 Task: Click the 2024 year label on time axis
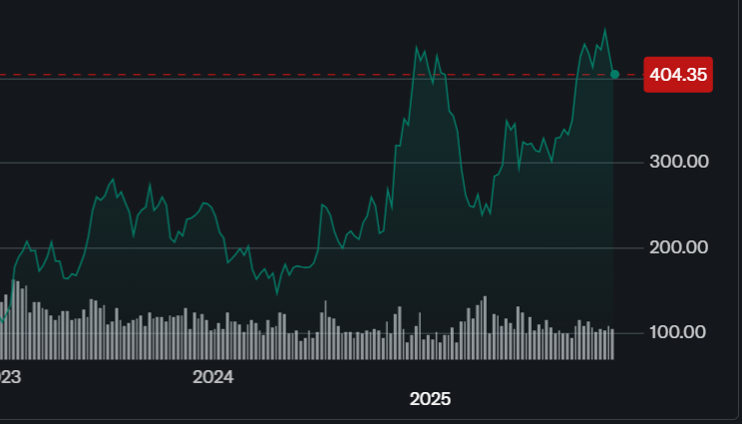212,377
